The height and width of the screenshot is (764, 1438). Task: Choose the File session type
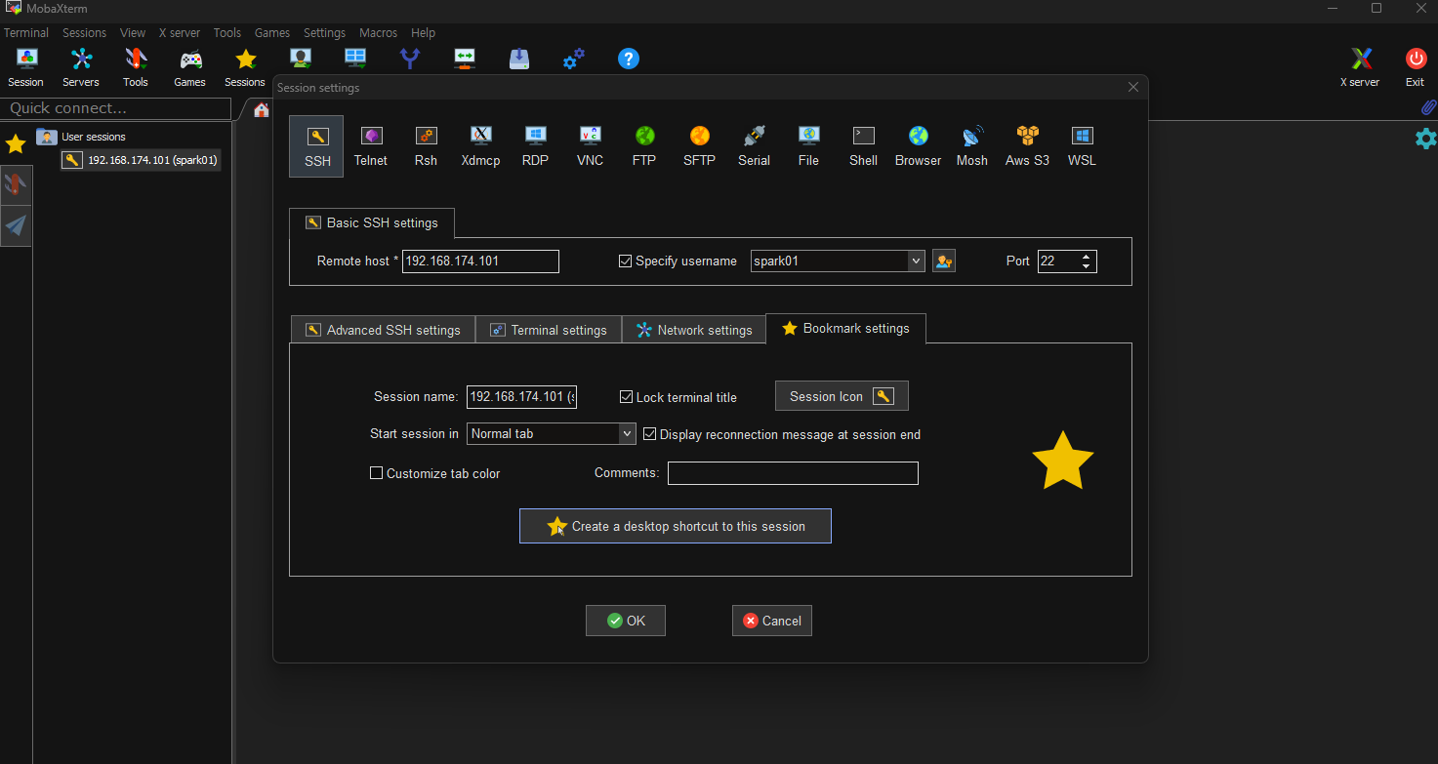808,146
